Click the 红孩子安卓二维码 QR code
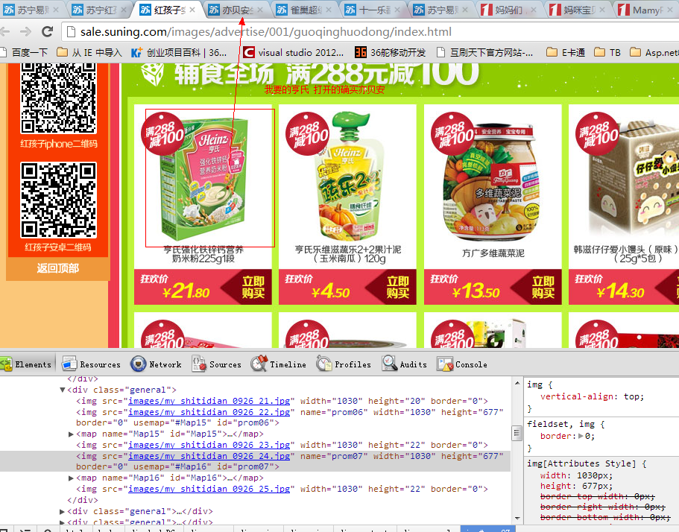Image resolution: width=679 pixels, height=532 pixels. pos(58,200)
